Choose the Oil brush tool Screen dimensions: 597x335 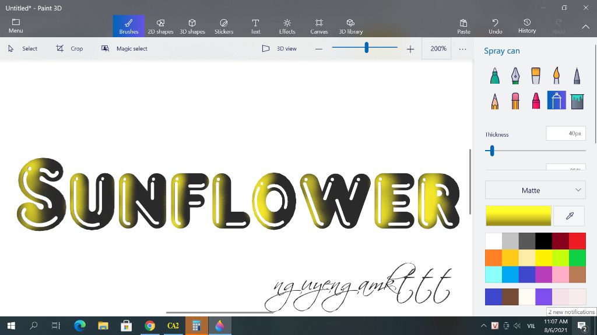[x=536, y=76]
